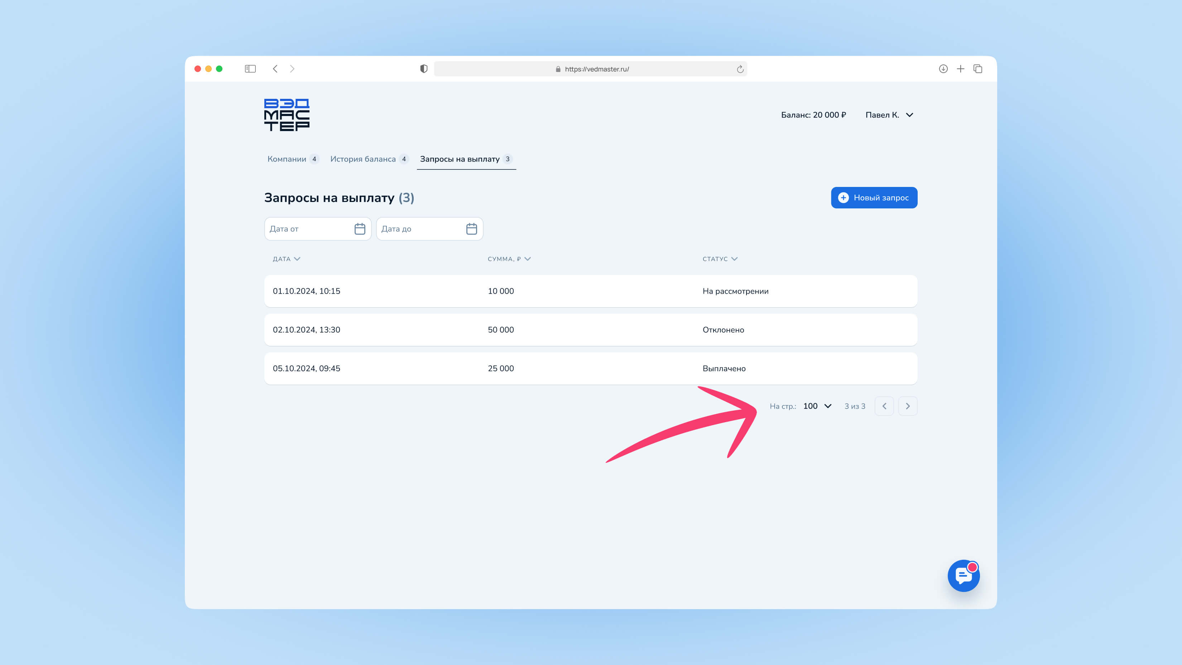The width and height of the screenshot is (1182, 665).
Task: Open a new browser tab with the plus icon
Action: point(960,69)
